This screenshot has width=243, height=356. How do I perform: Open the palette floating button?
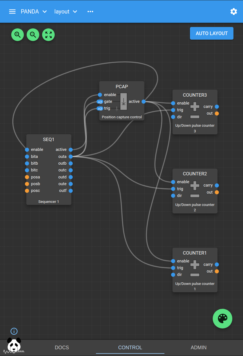point(223,319)
